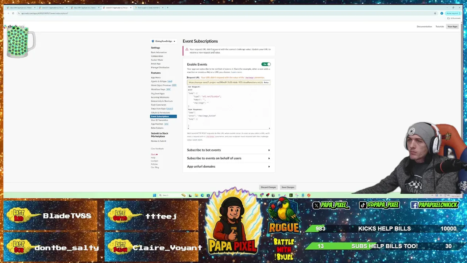Open Incoming Webhooks page
Viewport: 467px width, 263px height.
tap(160, 98)
